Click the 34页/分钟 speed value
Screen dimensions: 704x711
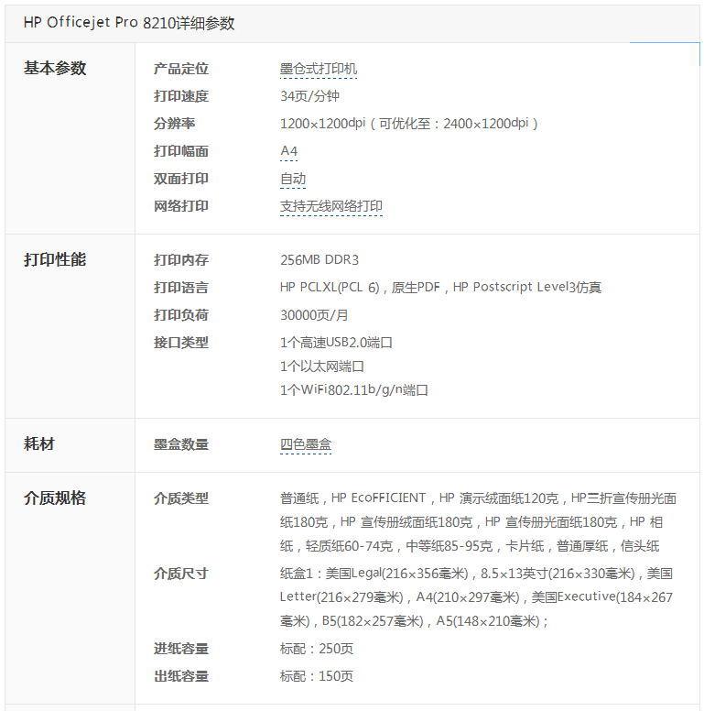pos(309,96)
